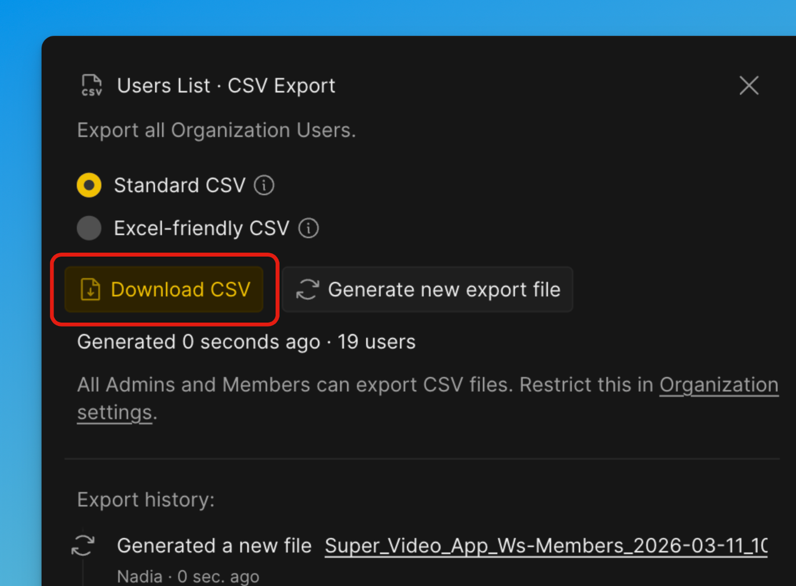Click the Users List · CSV Export title
Image resolution: width=796 pixels, height=586 pixels.
[x=226, y=86]
